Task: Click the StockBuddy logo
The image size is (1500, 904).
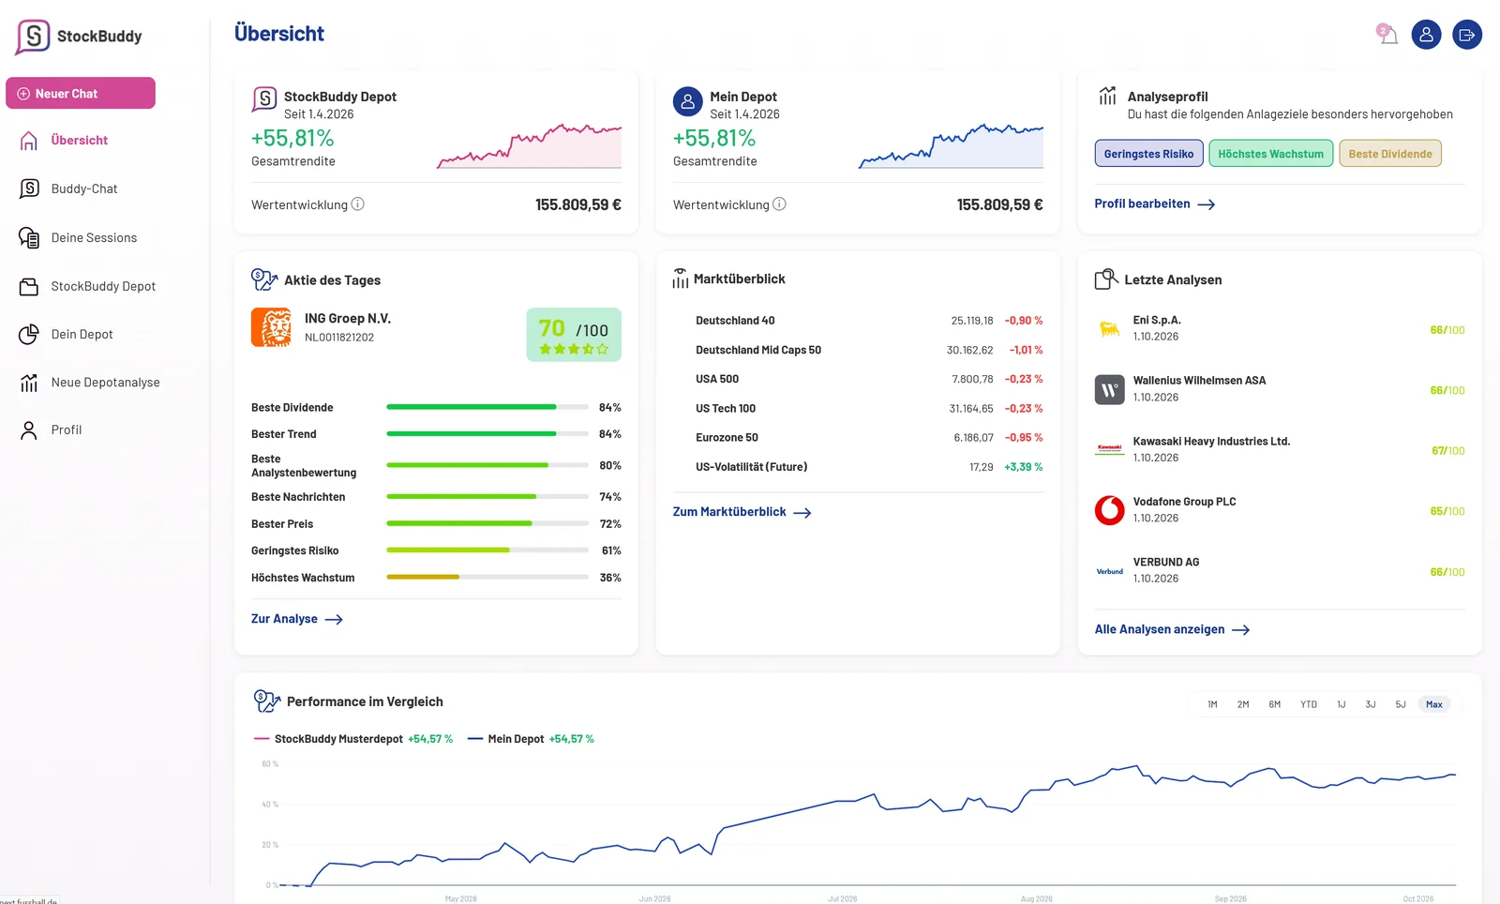Action: click(x=79, y=37)
